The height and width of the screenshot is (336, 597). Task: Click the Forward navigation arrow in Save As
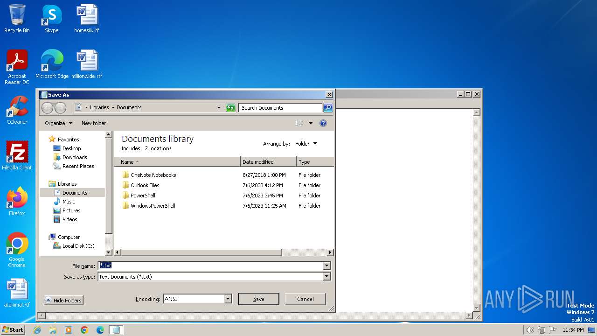coord(61,108)
